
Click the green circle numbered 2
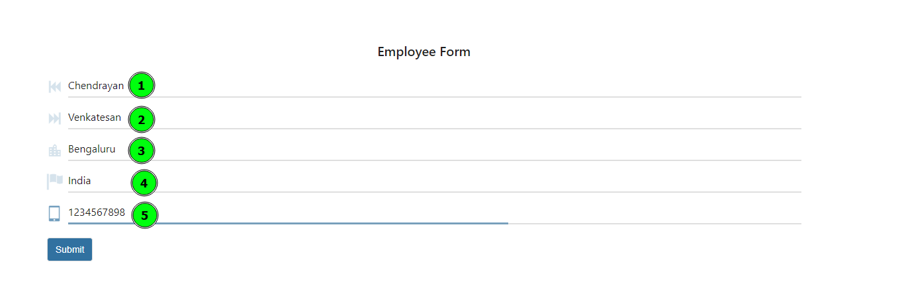tap(141, 119)
